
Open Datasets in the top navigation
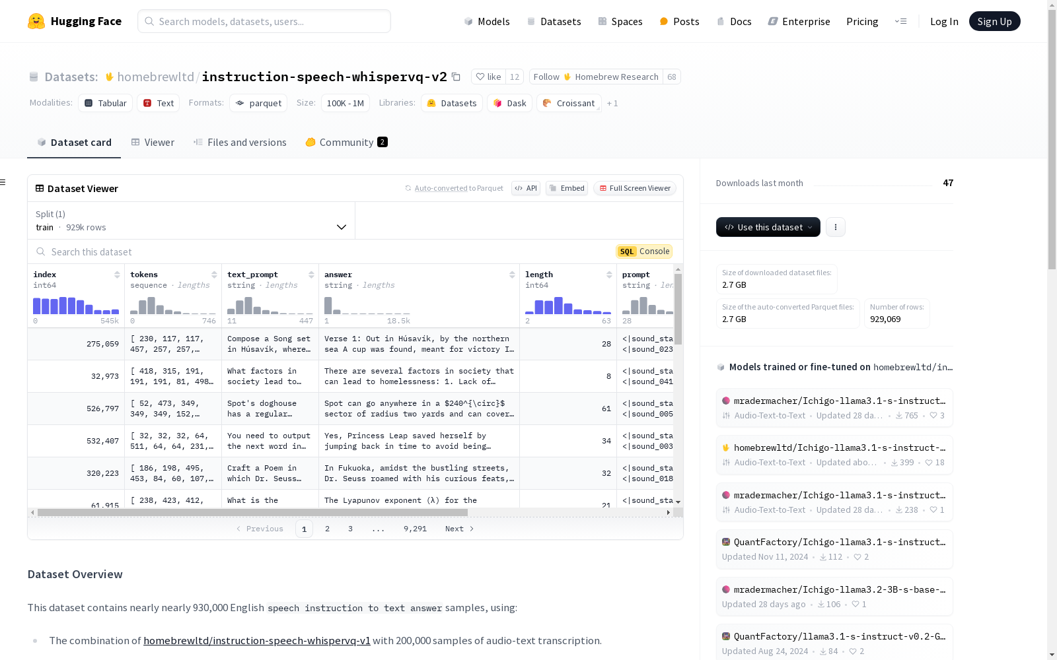[554, 21]
